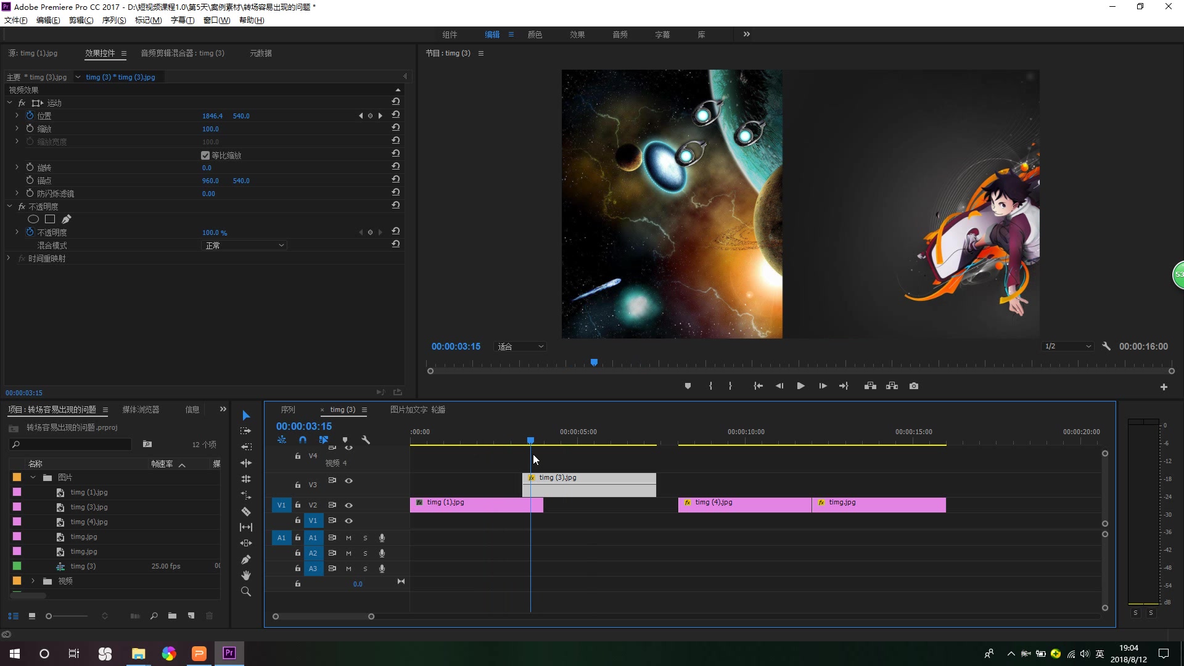The image size is (1184, 666).
Task: Select the Slip tool
Action: [x=246, y=527]
